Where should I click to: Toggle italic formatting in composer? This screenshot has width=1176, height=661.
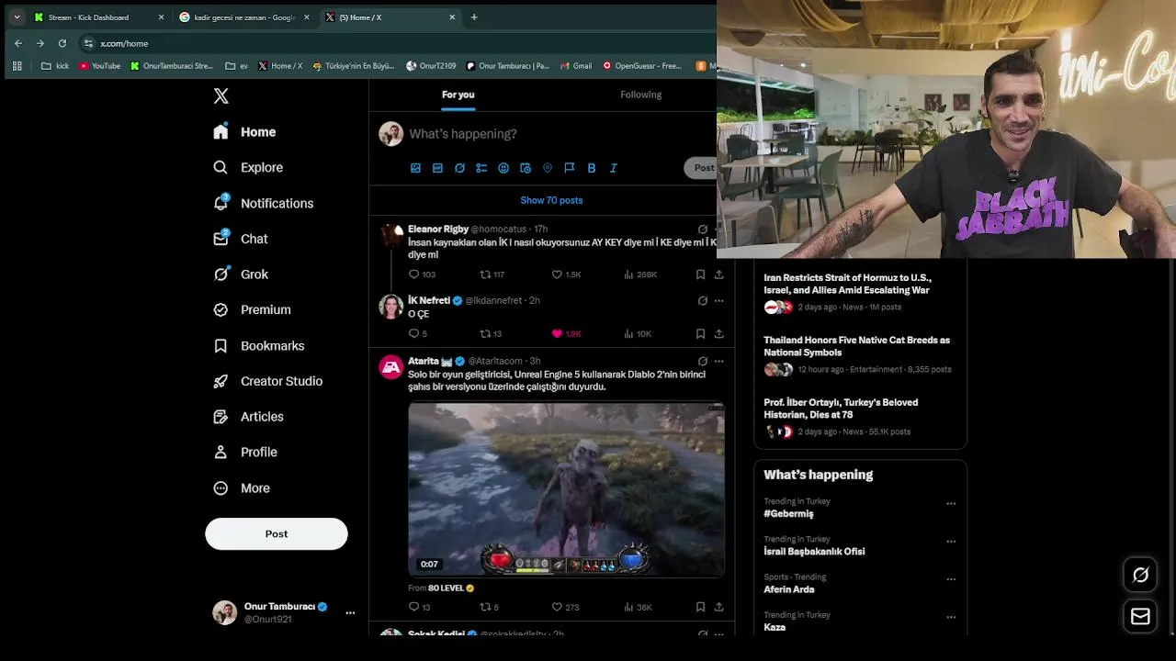click(x=614, y=168)
